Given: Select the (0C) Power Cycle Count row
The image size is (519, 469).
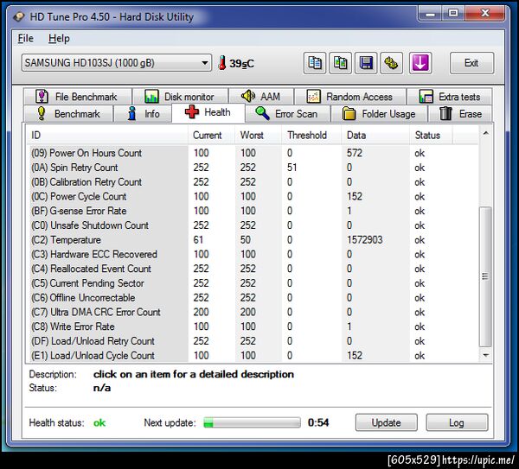Looking at the screenshot, I should pyautogui.click(x=253, y=196).
